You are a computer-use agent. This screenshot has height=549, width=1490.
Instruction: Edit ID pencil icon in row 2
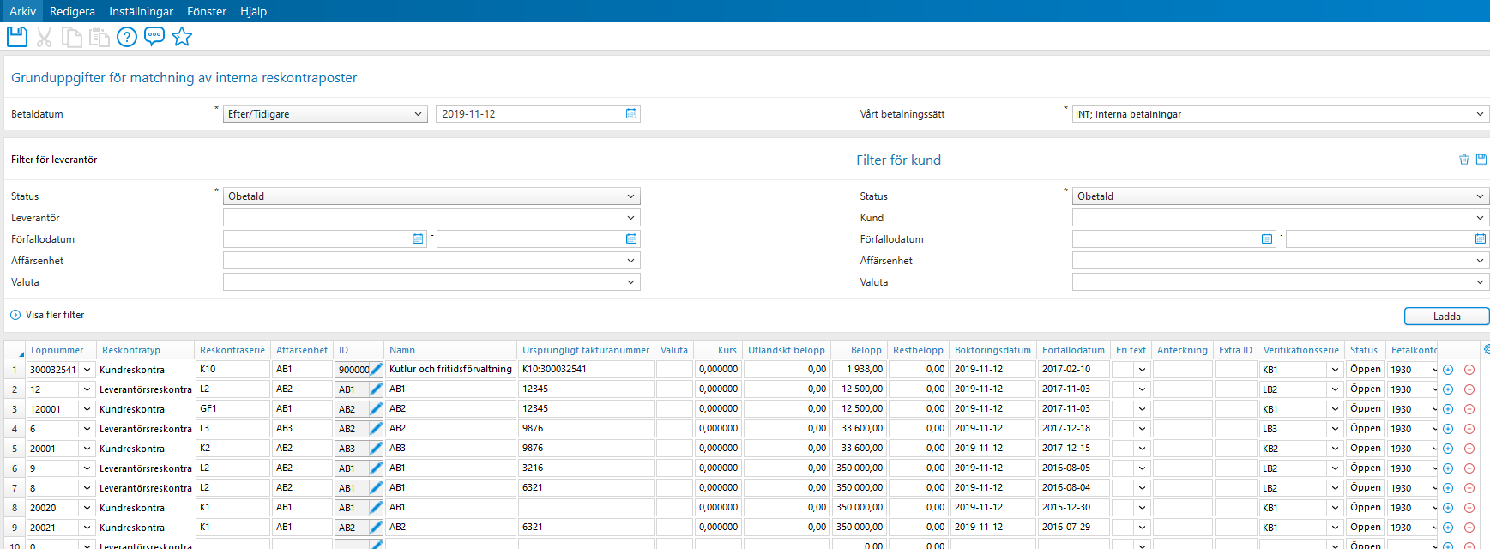(x=376, y=389)
